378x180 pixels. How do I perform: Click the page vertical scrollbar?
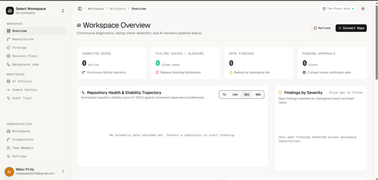377,42
